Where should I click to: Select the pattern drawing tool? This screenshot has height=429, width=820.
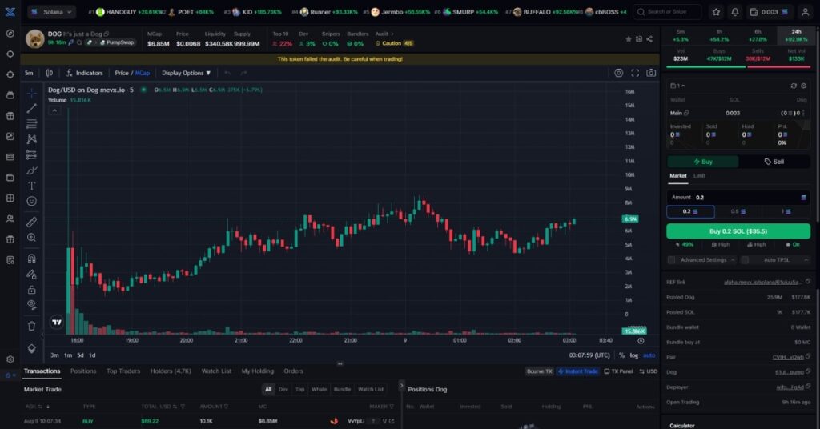tap(31, 139)
